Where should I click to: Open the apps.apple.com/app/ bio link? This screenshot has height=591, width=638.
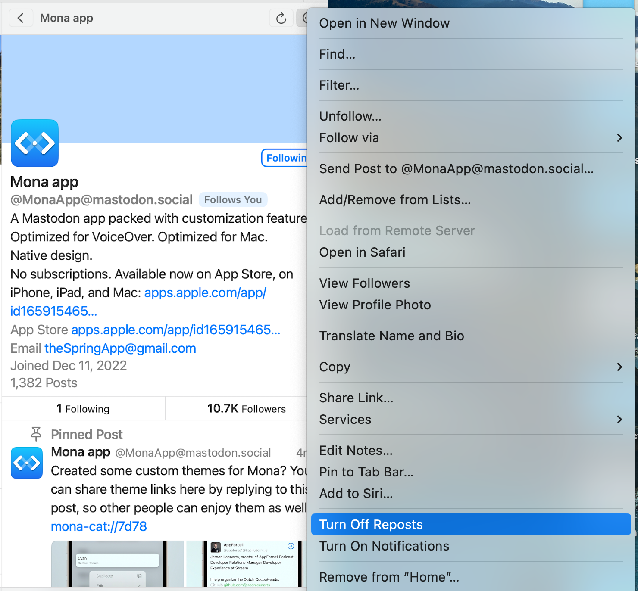205,293
